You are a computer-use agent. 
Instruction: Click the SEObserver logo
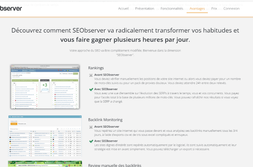tap(11, 9)
